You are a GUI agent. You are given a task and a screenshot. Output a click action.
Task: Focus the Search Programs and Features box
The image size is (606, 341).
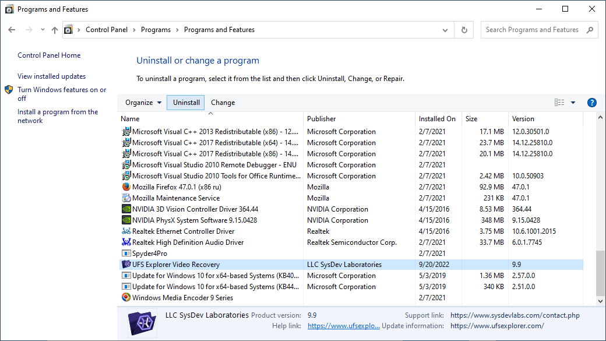pos(539,30)
